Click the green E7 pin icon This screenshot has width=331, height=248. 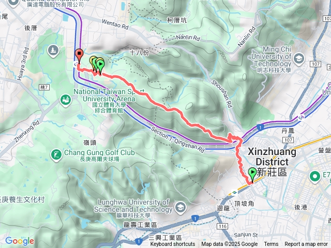coord(315,176)
